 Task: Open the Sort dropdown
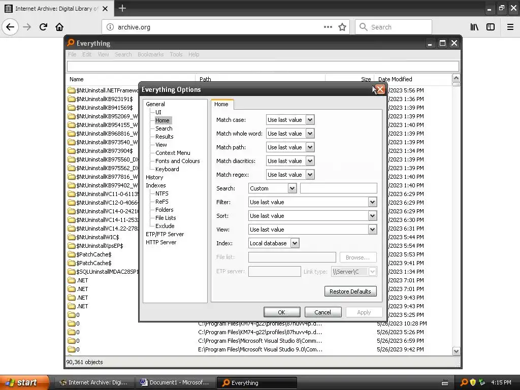coord(372,215)
